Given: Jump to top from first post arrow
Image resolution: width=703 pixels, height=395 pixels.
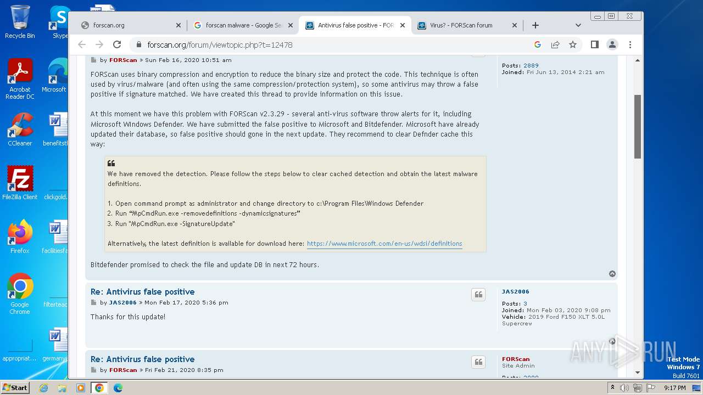Looking at the screenshot, I should point(612,274).
